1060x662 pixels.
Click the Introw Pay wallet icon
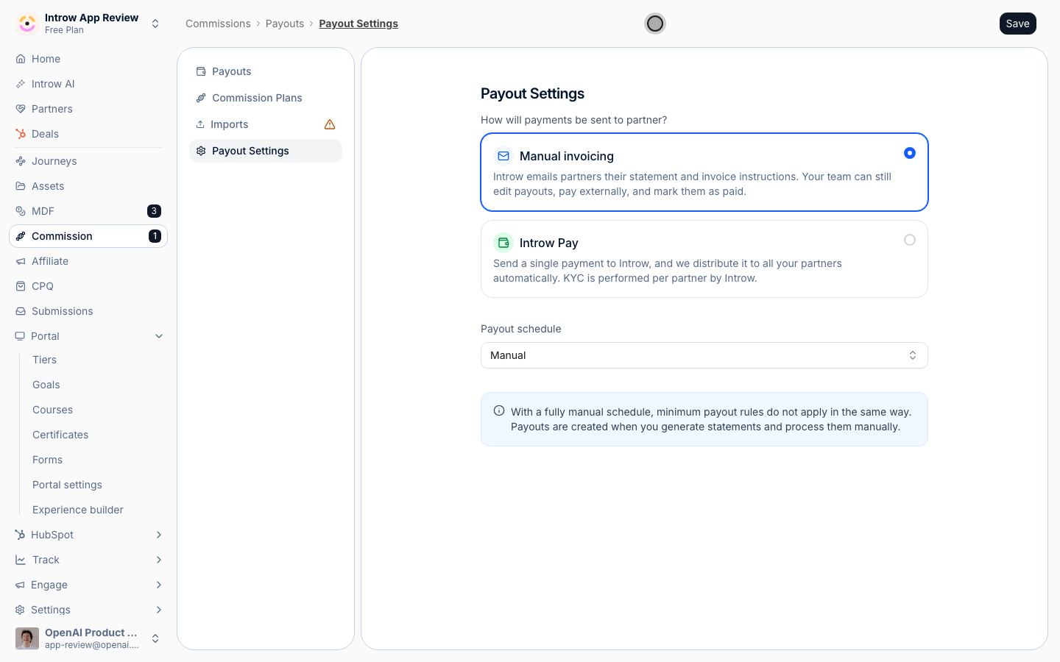[x=504, y=243]
